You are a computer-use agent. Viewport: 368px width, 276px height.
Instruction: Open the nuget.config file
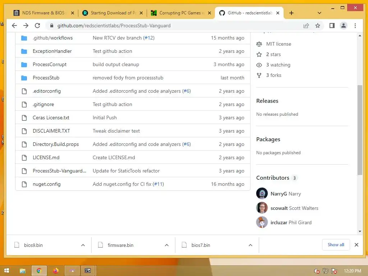coord(46,184)
